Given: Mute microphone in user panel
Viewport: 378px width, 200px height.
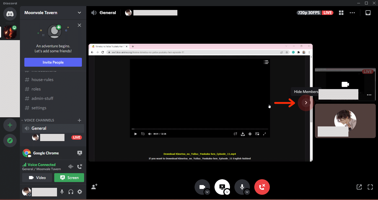Looking at the screenshot, I should tap(62, 191).
